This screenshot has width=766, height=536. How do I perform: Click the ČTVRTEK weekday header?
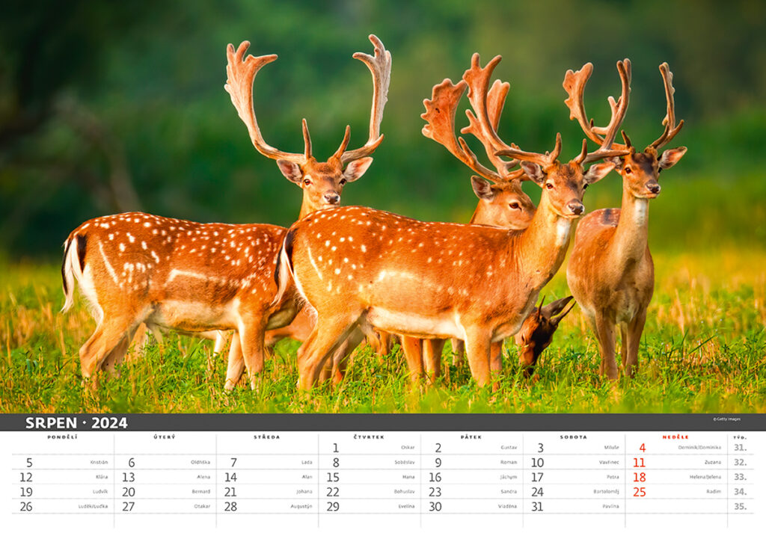point(369,437)
